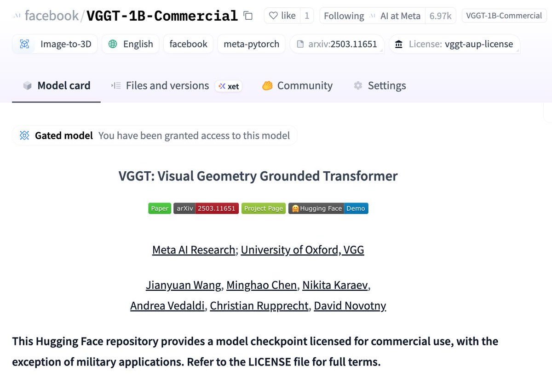The height and width of the screenshot is (383, 552).
Task: Open Nikita Karaev author link
Action: click(335, 285)
